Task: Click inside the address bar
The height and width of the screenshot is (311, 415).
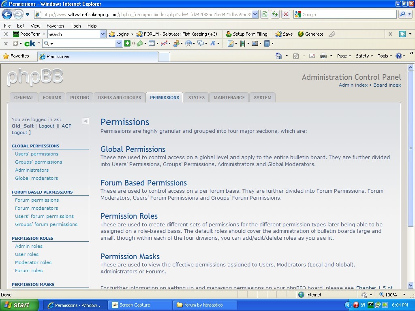Action: point(142,14)
